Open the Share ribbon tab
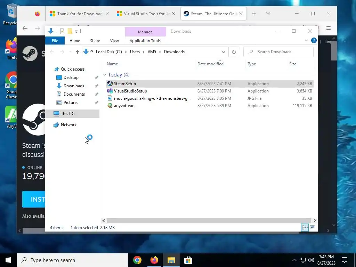The width and height of the screenshot is (356, 267). [95, 41]
